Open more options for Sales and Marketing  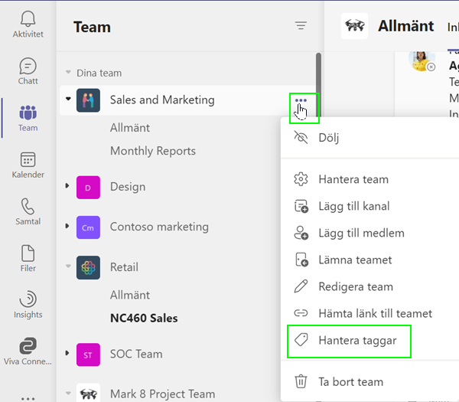coord(301,100)
